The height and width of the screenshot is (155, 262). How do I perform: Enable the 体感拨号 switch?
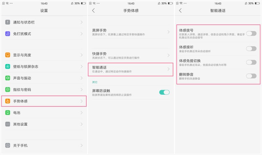coord(251,34)
